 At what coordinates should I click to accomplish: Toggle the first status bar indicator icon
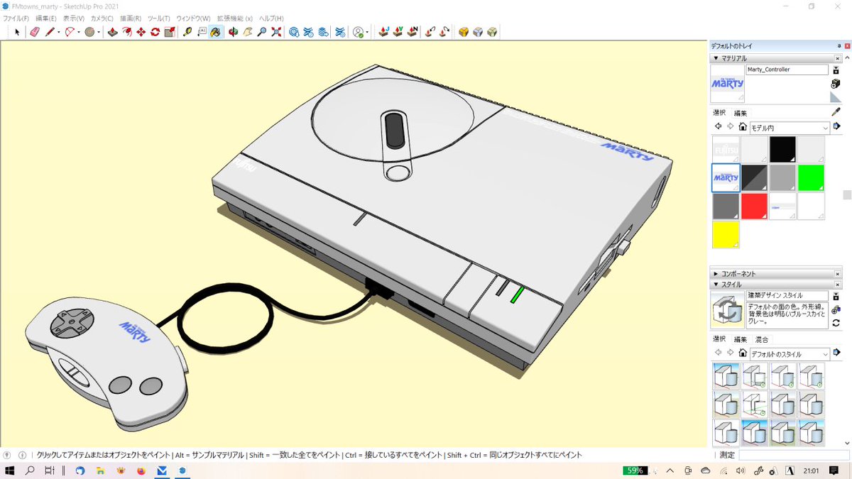coord(8,455)
